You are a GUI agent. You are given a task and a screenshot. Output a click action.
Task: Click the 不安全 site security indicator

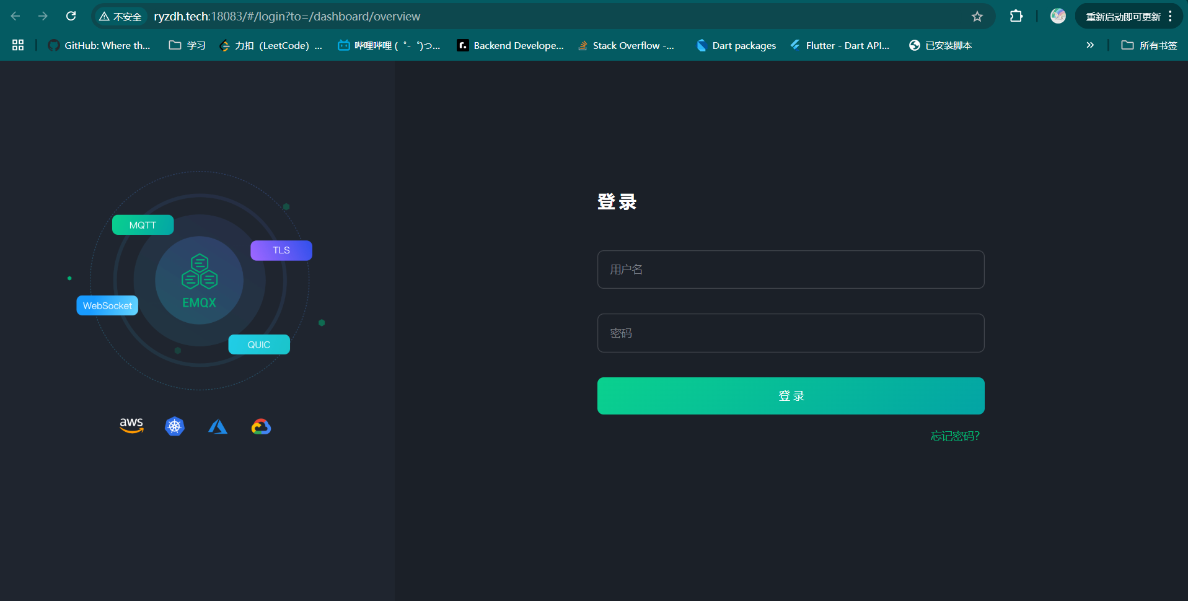(121, 17)
